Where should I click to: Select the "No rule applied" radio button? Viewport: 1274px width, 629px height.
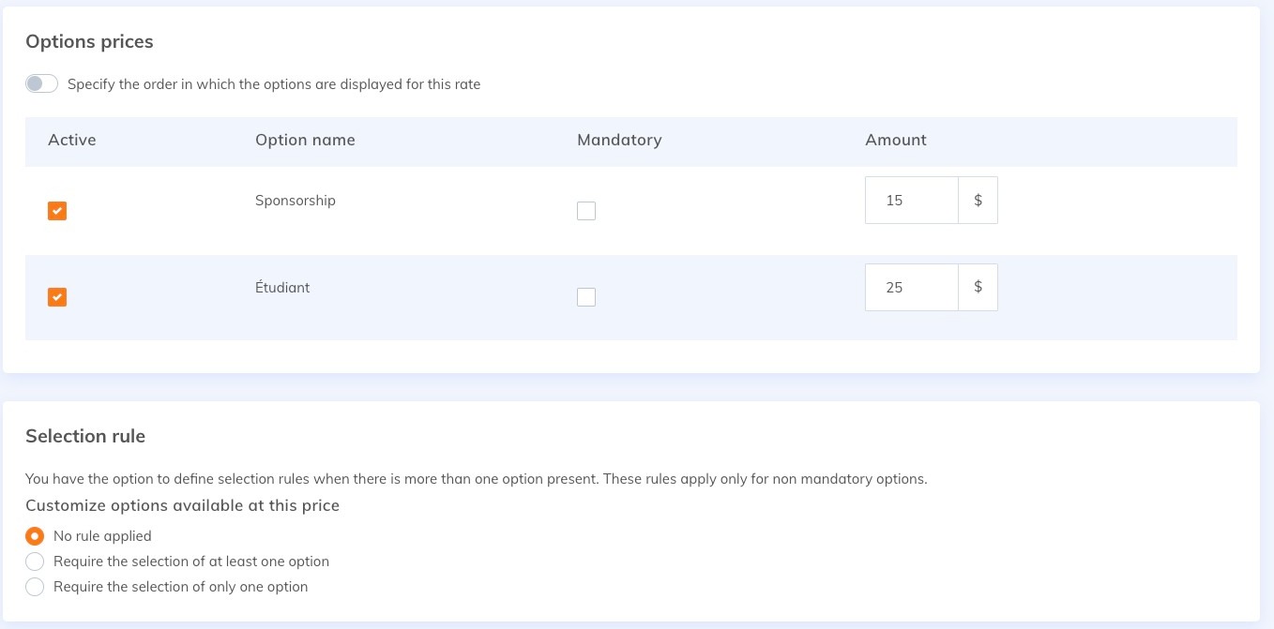pos(35,536)
